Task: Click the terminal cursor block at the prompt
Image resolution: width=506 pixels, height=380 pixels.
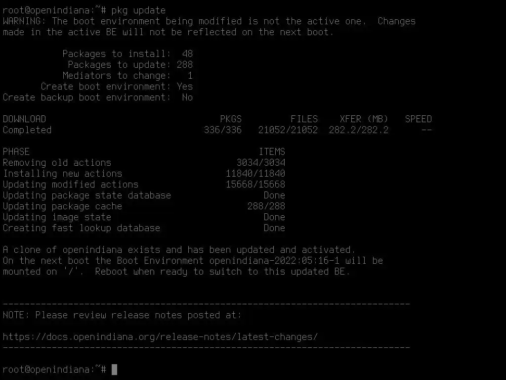Action: [x=114, y=369]
